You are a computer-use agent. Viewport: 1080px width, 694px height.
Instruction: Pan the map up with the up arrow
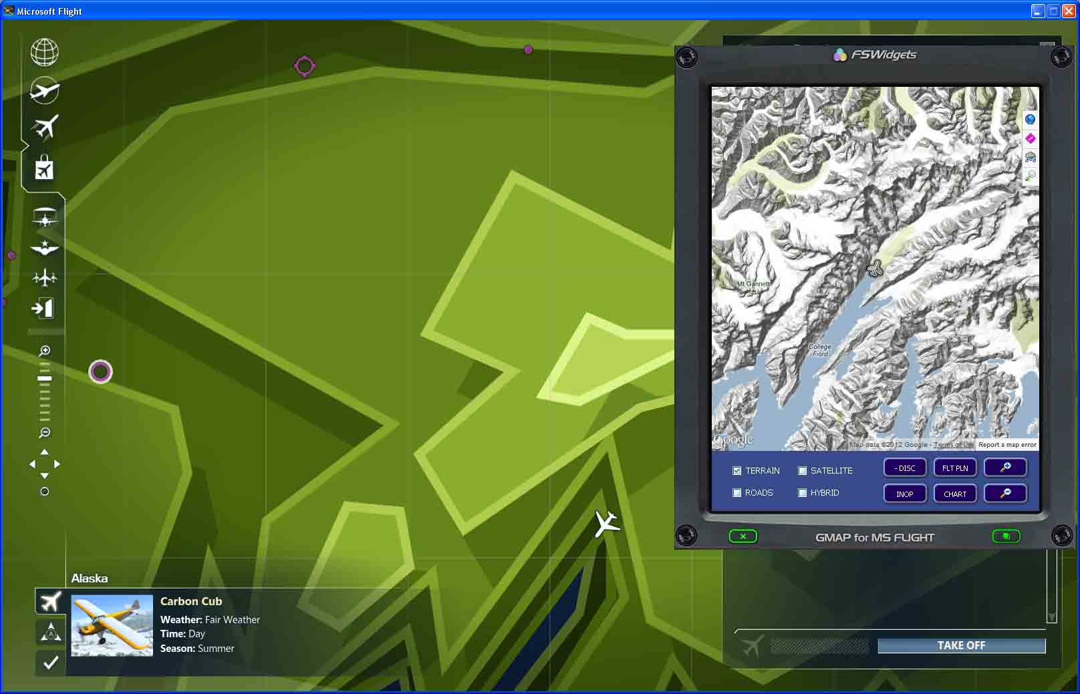click(45, 452)
